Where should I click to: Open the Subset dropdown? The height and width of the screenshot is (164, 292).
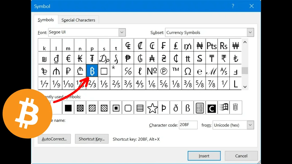coord(250,32)
